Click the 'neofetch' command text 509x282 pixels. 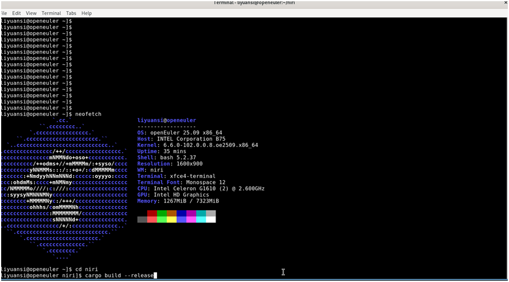pyautogui.click(x=88, y=114)
